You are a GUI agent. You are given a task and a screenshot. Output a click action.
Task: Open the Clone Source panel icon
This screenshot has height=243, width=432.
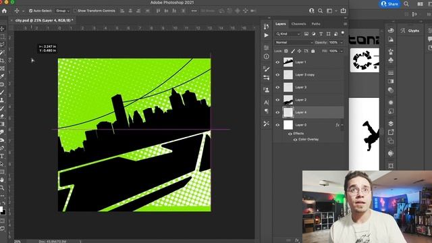[x=266, y=90]
